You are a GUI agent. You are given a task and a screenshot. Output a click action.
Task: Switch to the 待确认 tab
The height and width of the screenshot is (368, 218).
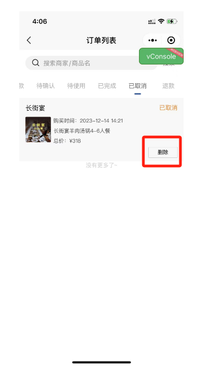pyautogui.click(x=46, y=86)
